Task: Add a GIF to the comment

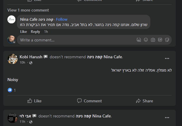Action: pos(160,40)
